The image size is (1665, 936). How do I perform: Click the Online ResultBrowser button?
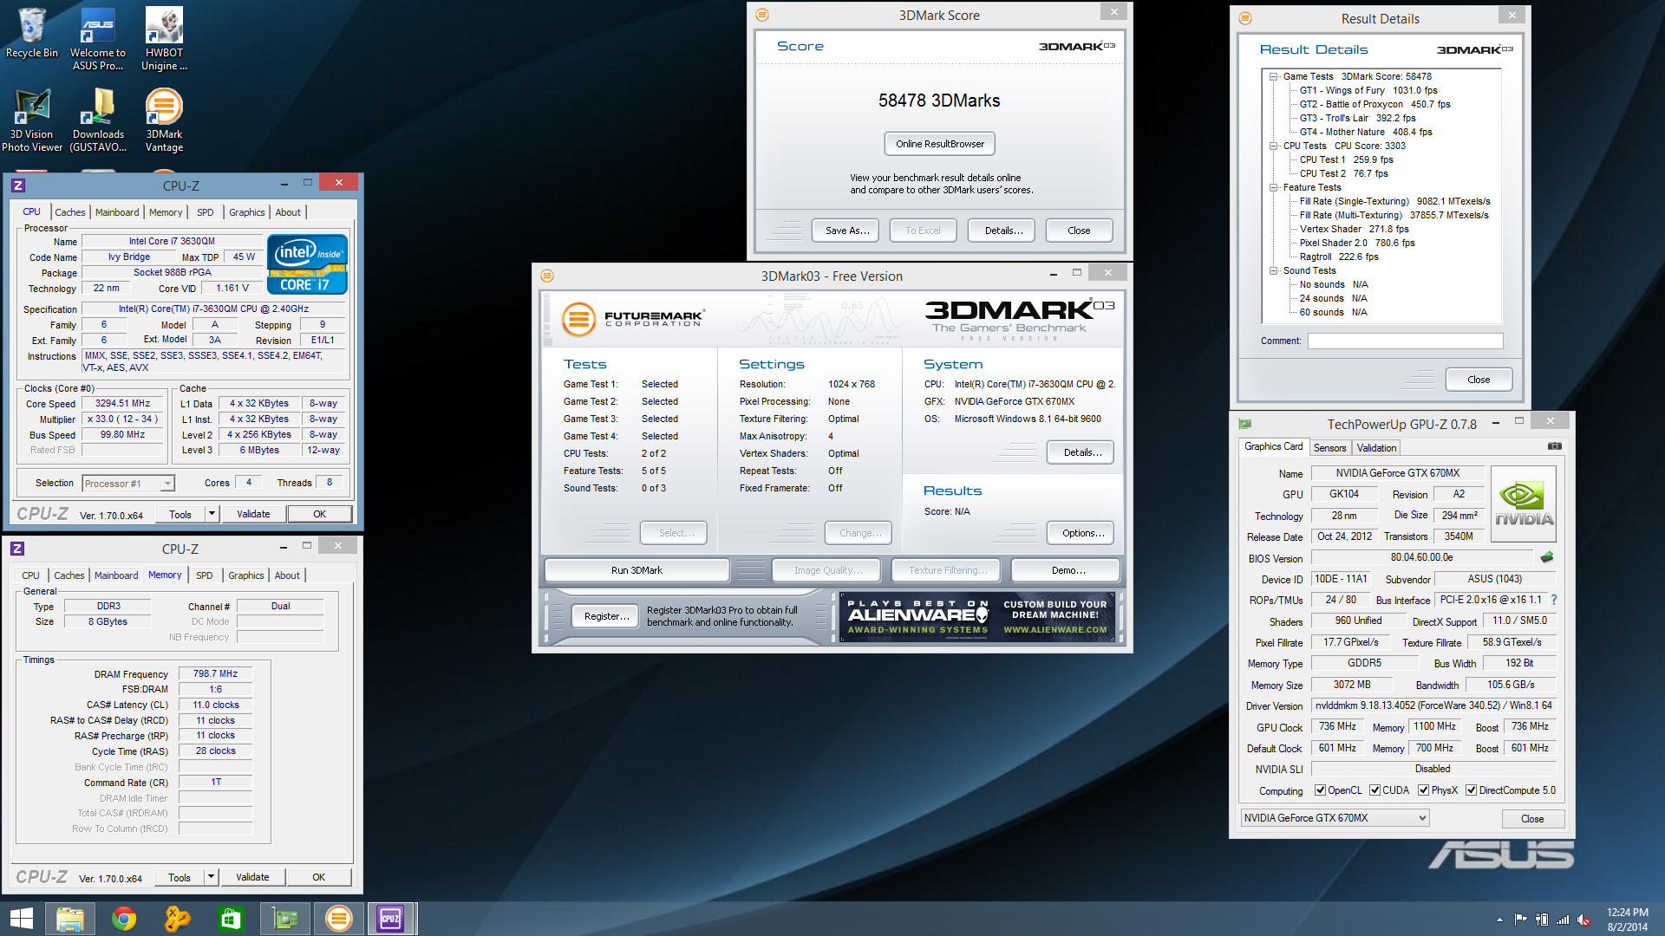[x=940, y=144]
